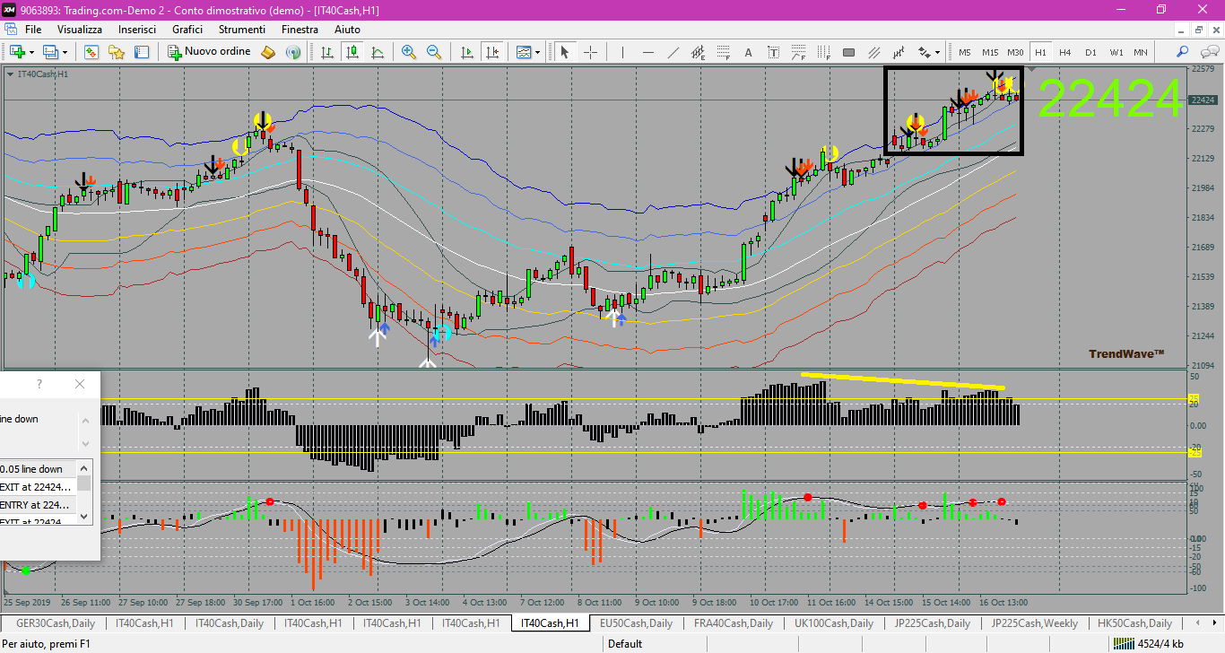The width and height of the screenshot is (1225, 653).
Task: Select the rectangle shape tool
Action: (849, 52)
